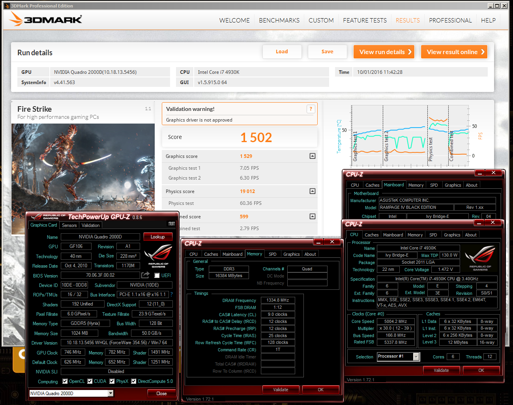Click the 3DMark title bar app icon
Viewport: 513px width, 405px height.
(7, 6)
